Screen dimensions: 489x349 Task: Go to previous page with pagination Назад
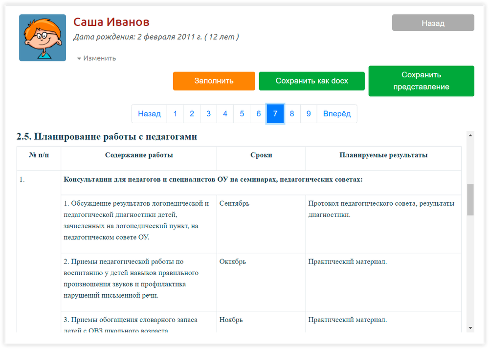[149, 114]
